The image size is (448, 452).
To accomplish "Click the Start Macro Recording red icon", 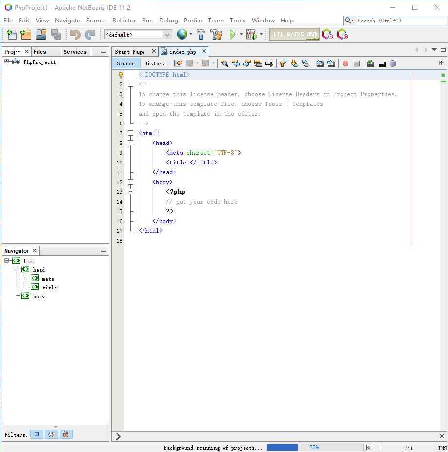I will [x=346, y=63].
